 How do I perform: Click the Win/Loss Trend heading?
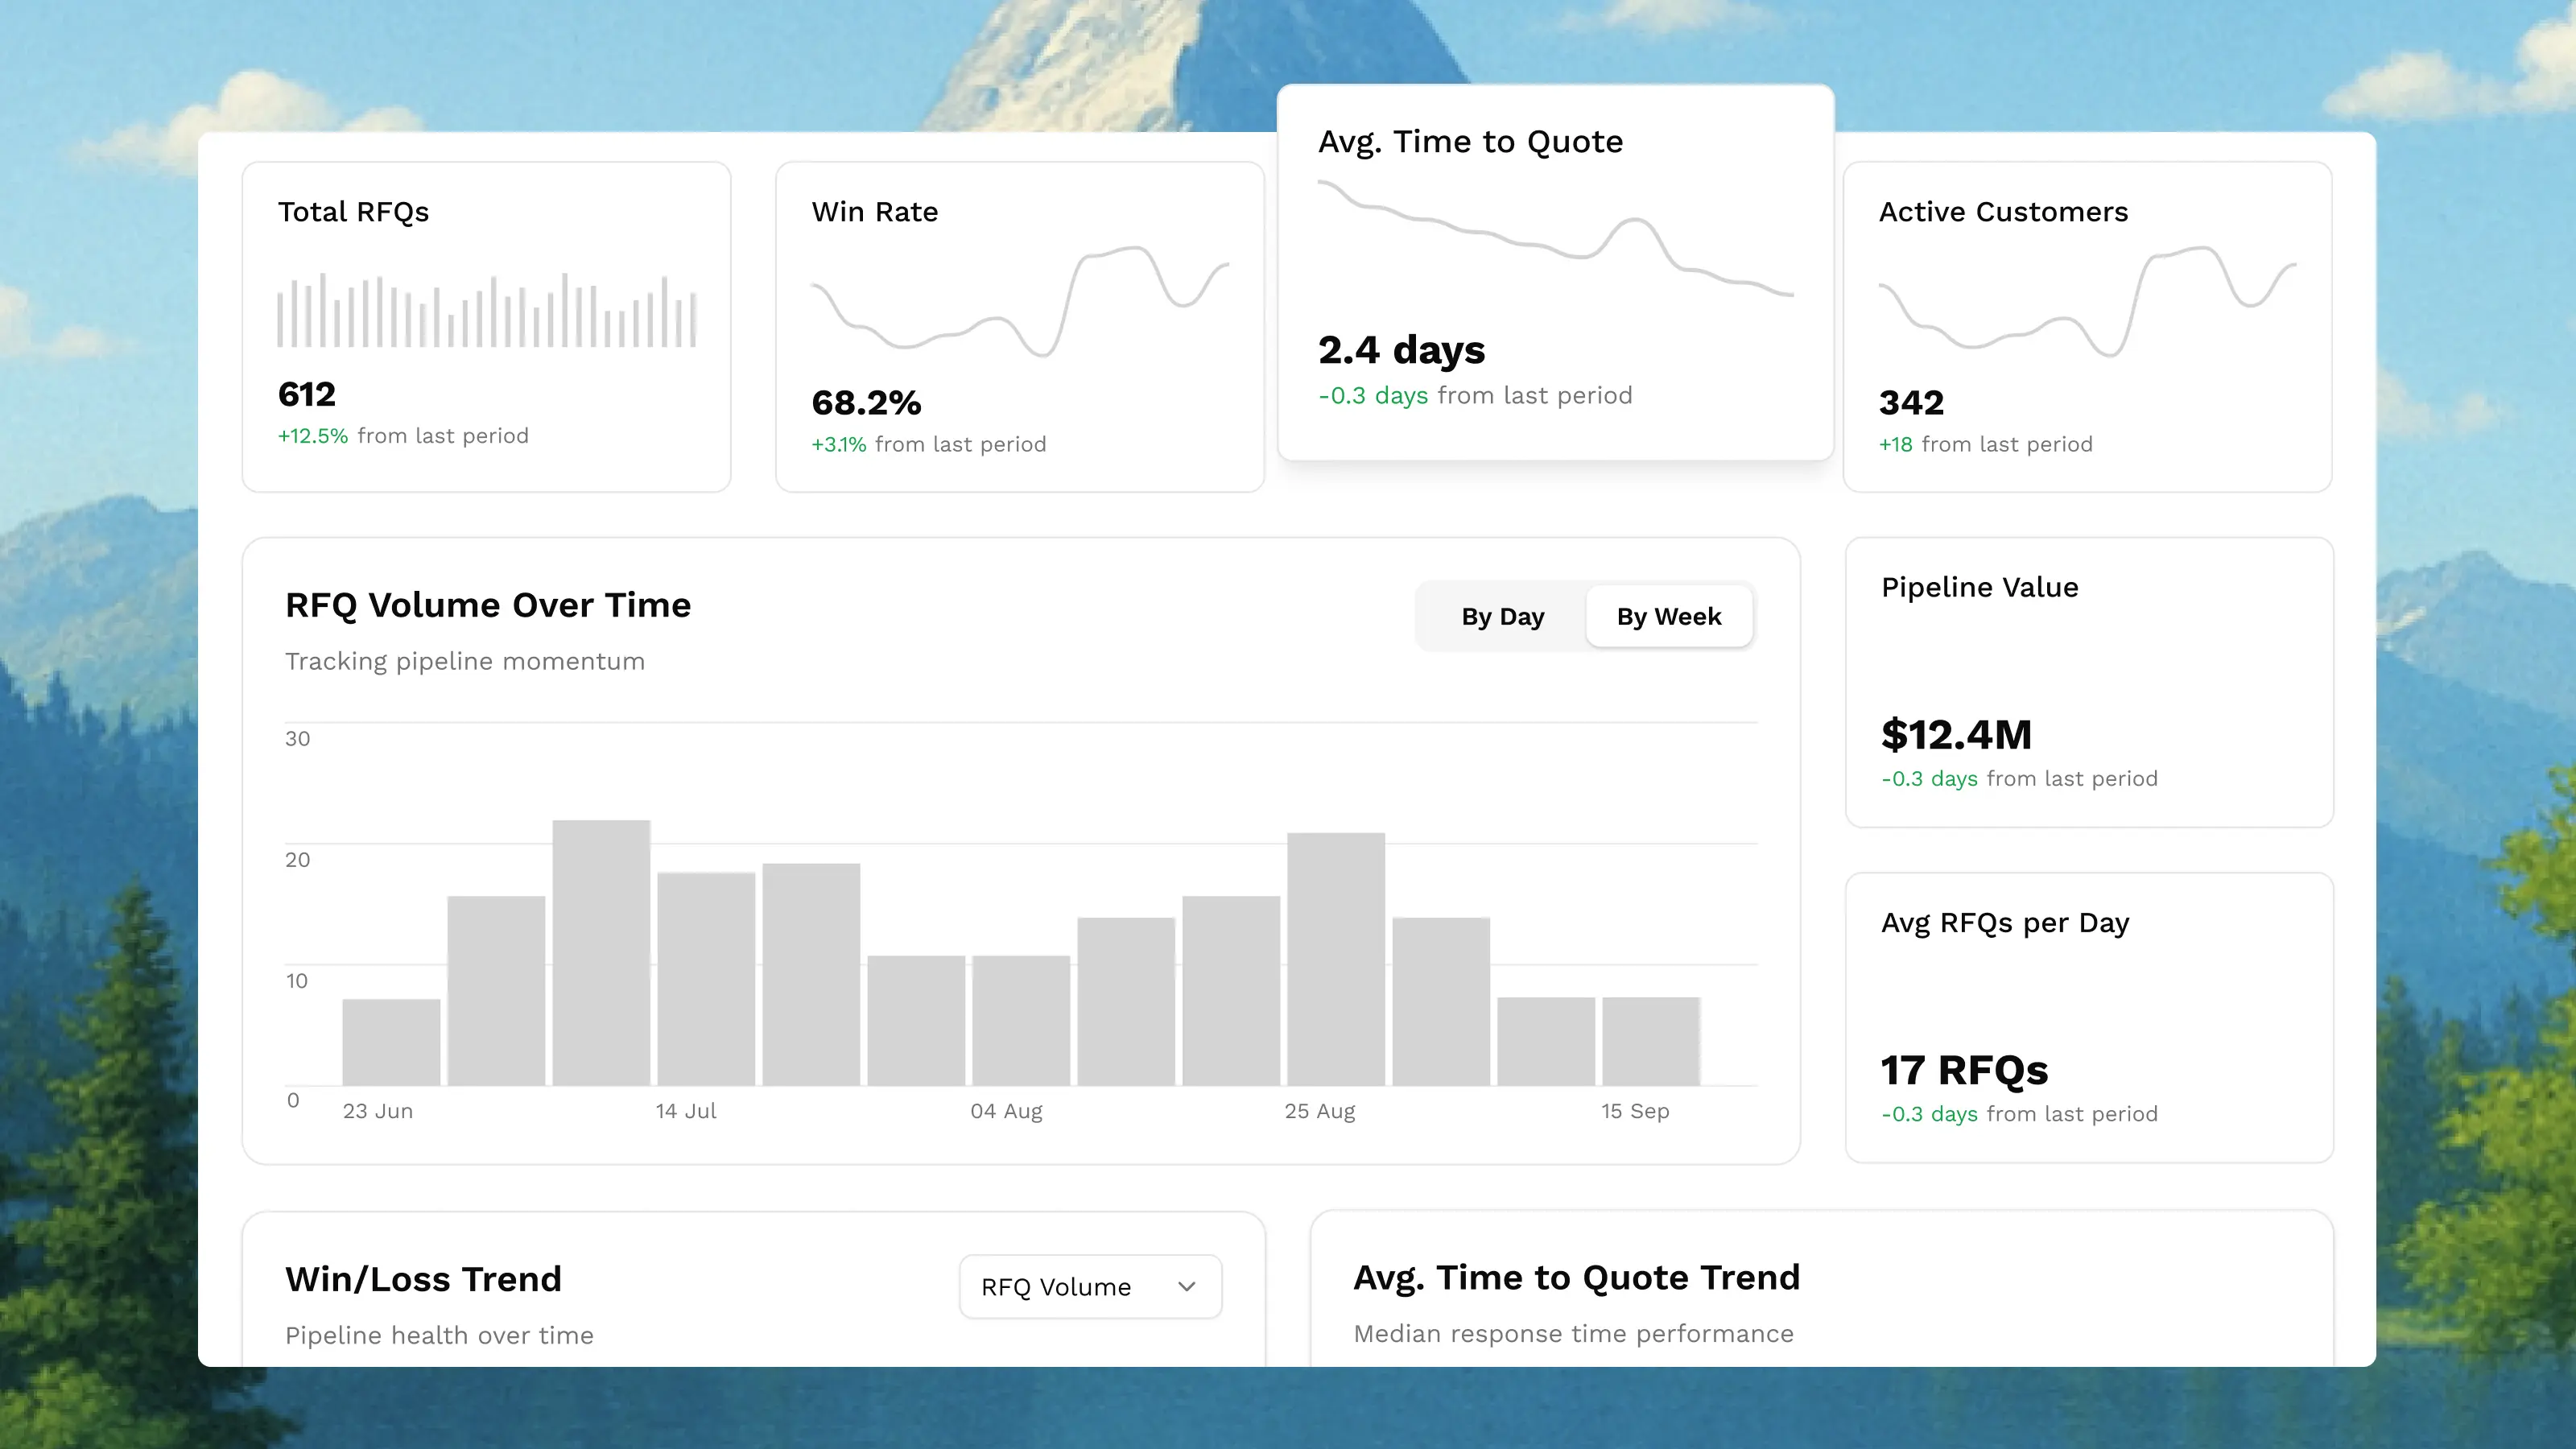point(423,1279)
